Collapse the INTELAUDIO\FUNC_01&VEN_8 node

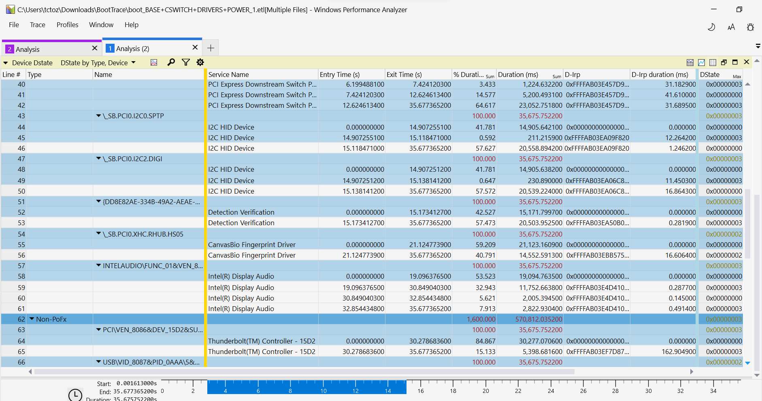coord(98,266)
